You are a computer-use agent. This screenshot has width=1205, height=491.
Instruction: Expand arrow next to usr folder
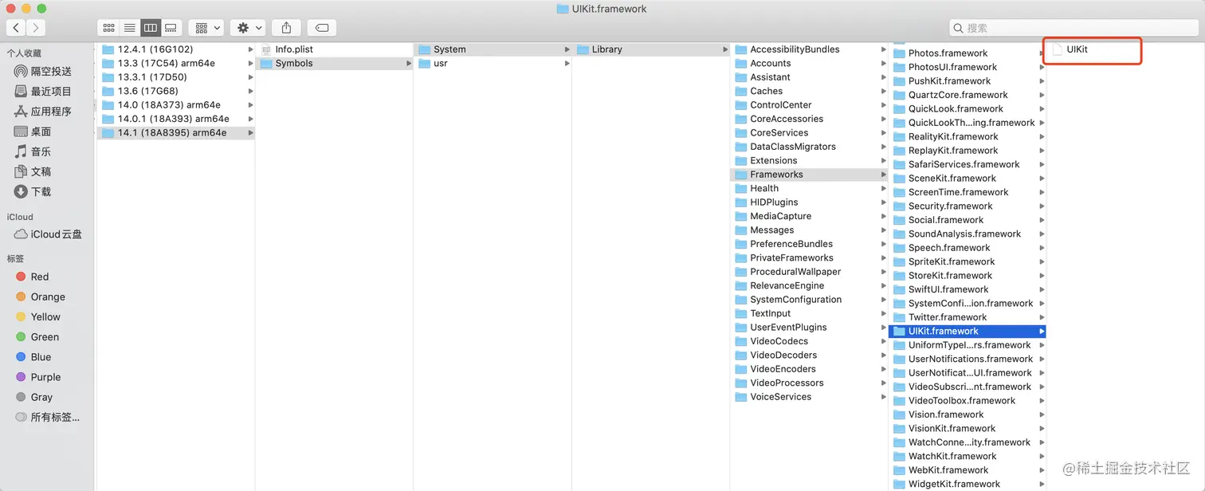click(567, 63)
